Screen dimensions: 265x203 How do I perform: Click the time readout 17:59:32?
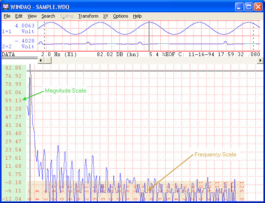point(231,54)
